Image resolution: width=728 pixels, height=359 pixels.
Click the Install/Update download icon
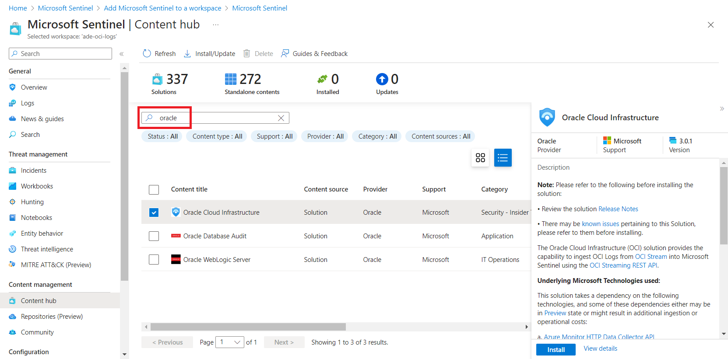pyautogui.click(x=187, y=53)
